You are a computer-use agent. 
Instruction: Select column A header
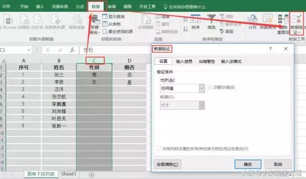click(x=23, y=61)
